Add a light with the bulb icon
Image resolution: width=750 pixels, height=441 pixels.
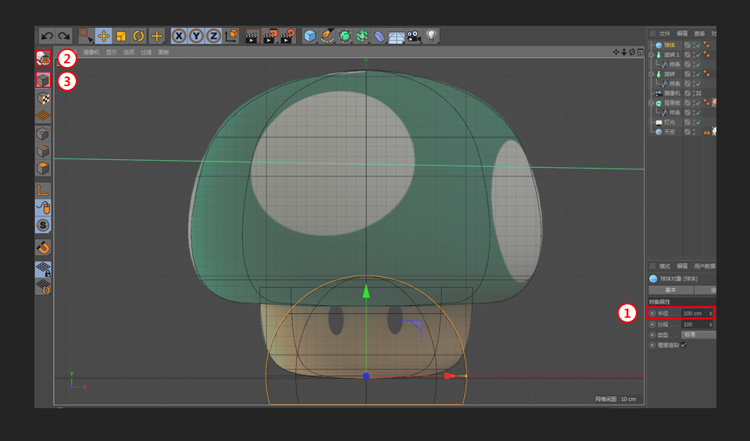tap(431, 36)
